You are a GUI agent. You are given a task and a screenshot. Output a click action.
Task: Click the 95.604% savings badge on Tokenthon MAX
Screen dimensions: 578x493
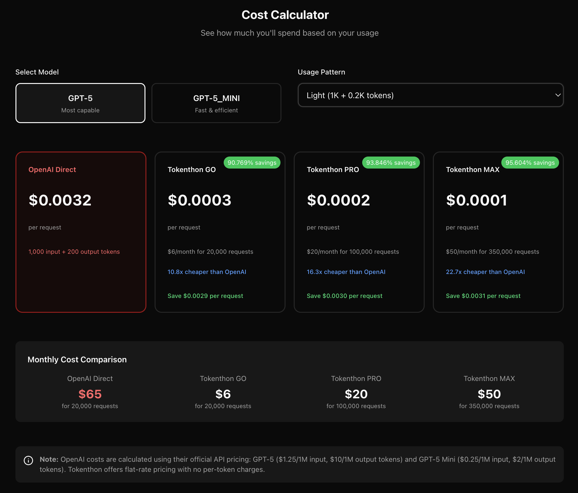[530, 163]
